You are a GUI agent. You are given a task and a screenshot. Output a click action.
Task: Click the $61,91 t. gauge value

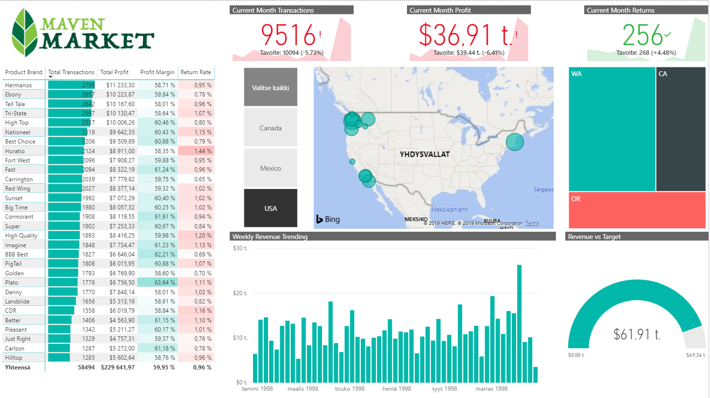click(x=637, y=334)
